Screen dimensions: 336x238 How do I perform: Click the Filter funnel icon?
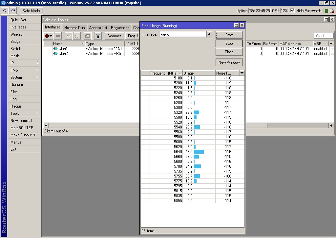98,36
